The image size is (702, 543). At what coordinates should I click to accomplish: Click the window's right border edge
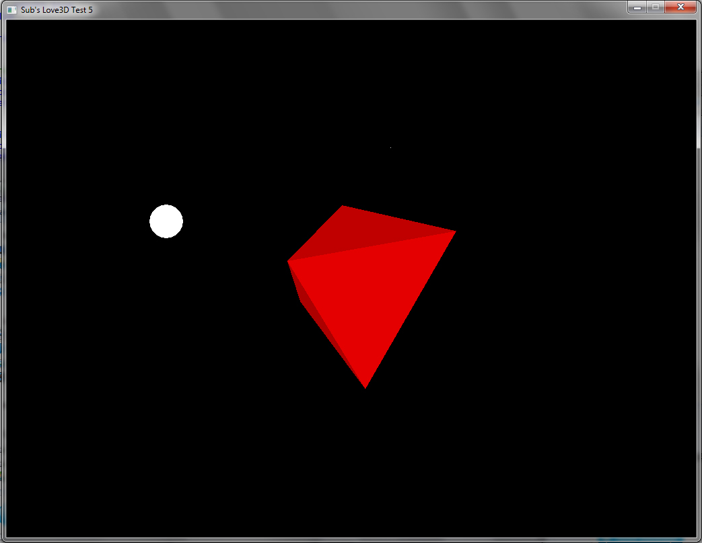[x=699, y=269]
